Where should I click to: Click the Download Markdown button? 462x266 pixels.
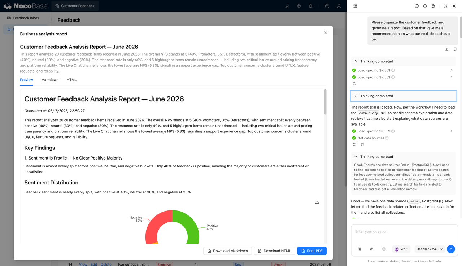[227, 251]
